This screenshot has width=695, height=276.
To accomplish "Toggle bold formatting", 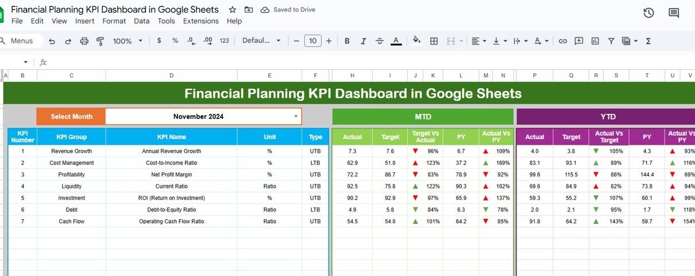I will [x=347, y=41].
